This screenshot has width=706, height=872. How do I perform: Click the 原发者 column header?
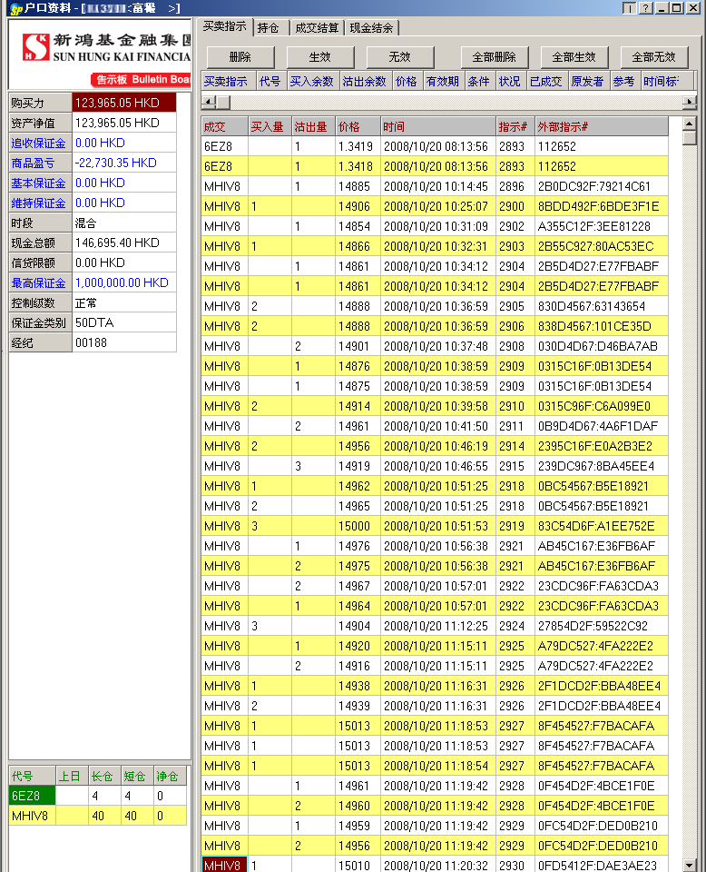(x=589, y=81)
